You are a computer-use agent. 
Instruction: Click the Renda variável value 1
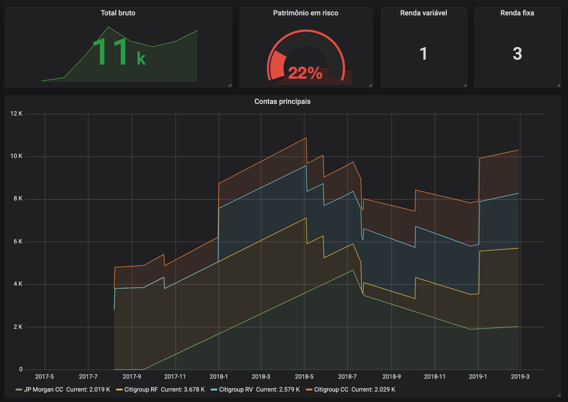click(423, 53)
